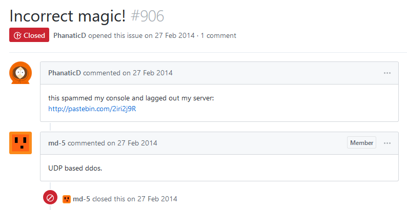Click the issue title "Incorrect magic!"
Image resolution: width=407 pixels, height=210 pixels.
[68, 15]
